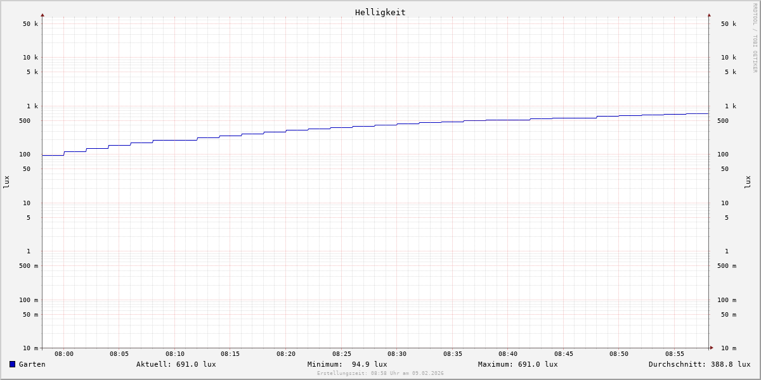
Task: Click the 08:00 time axis label
Action: [64, 354]
